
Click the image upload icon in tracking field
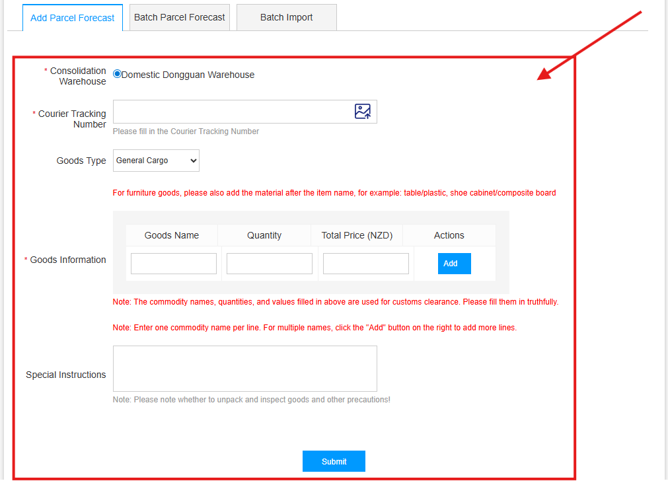(362, 112)
